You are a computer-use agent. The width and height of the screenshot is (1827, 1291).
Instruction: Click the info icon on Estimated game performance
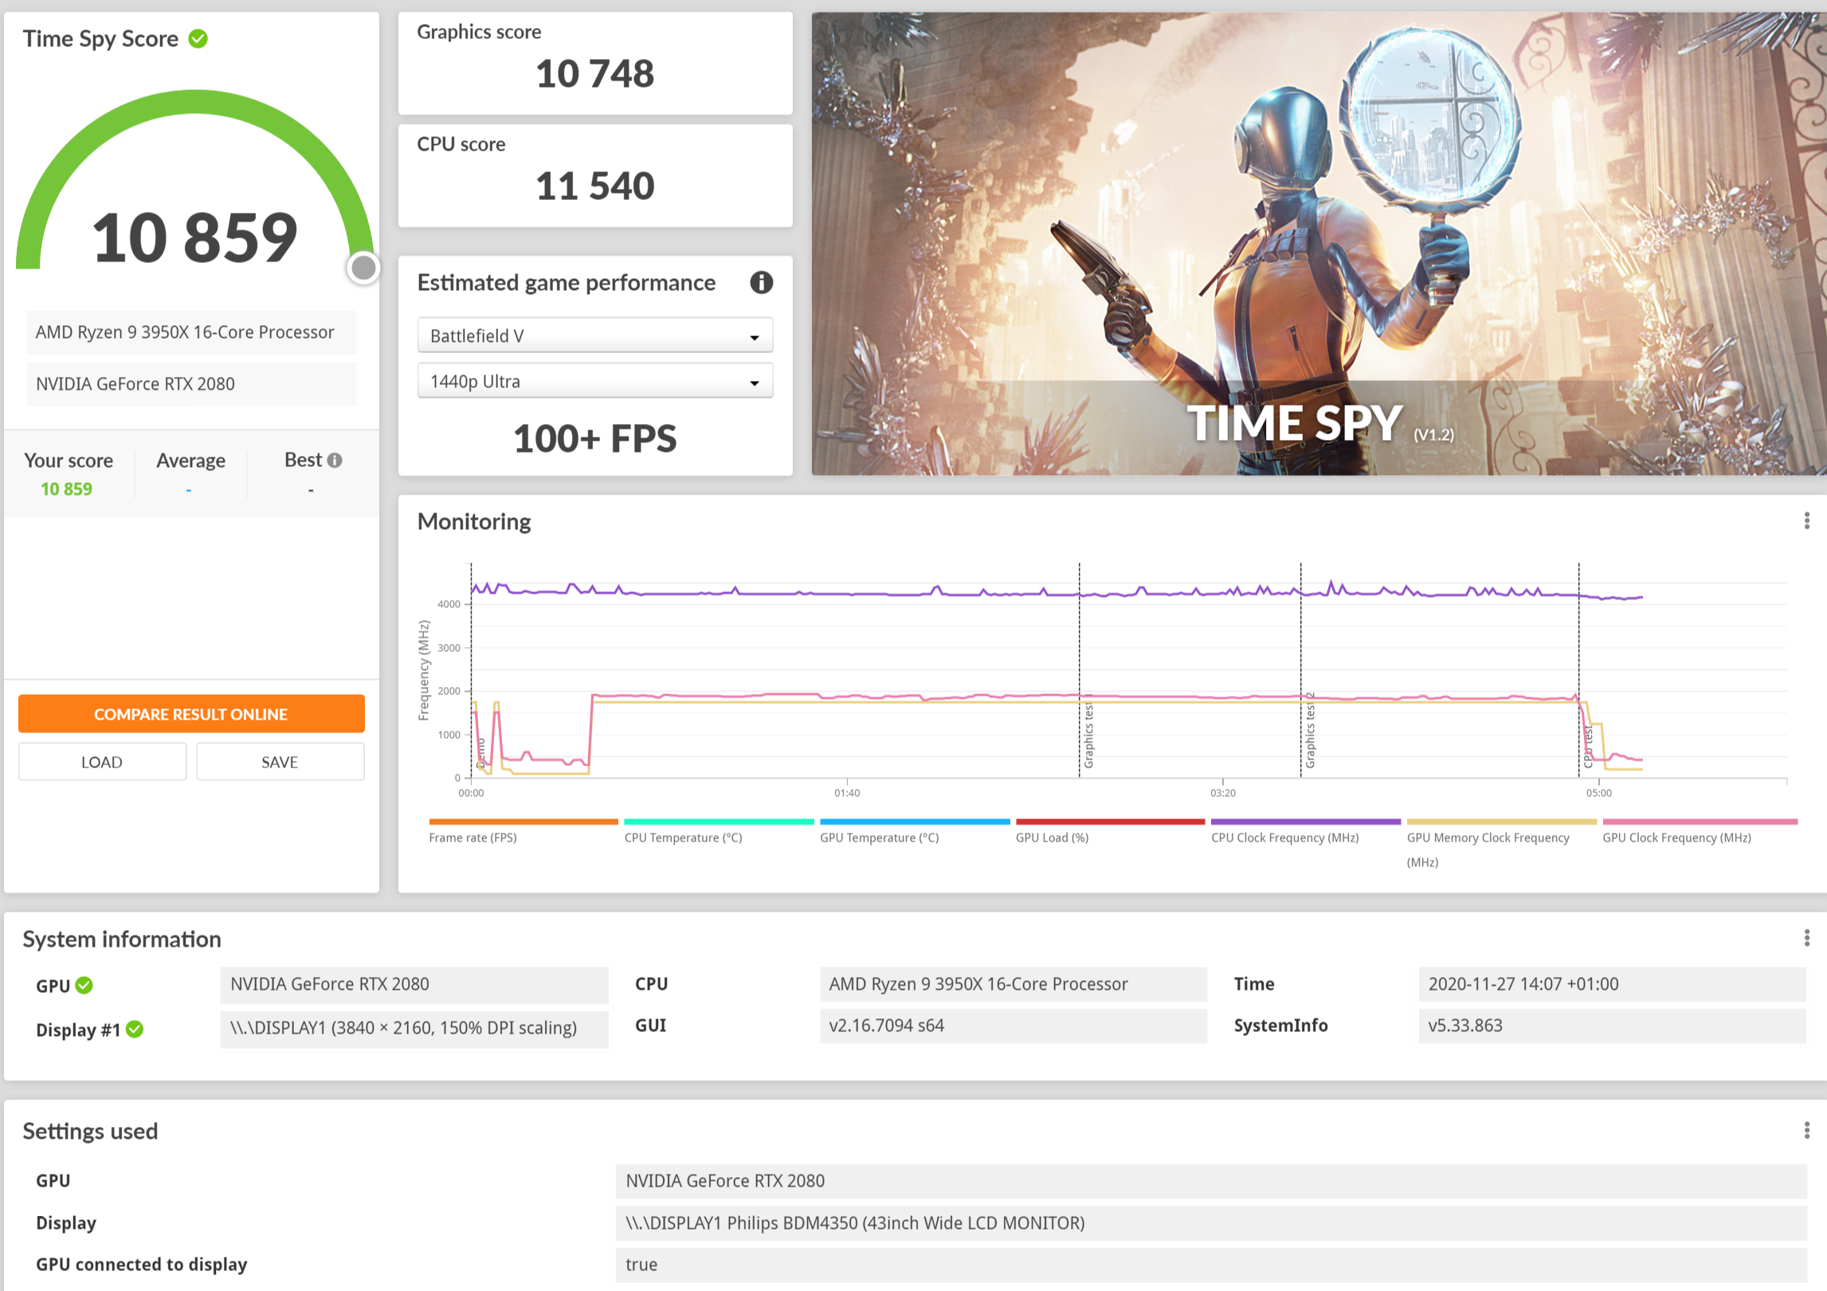(x=761, y=282)
